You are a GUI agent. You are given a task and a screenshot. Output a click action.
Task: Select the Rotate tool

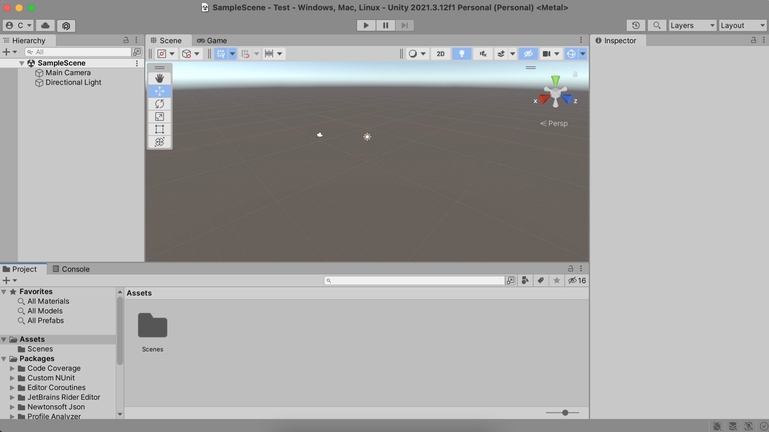tap(160, 104)
